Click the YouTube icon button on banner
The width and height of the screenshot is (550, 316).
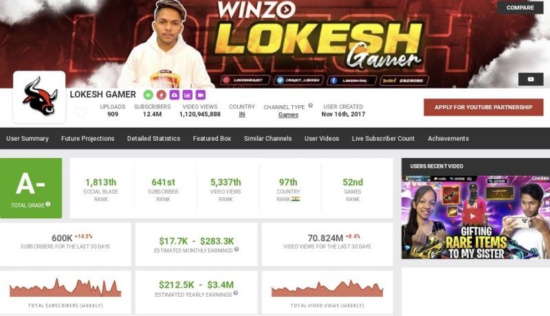pos(531,80)
